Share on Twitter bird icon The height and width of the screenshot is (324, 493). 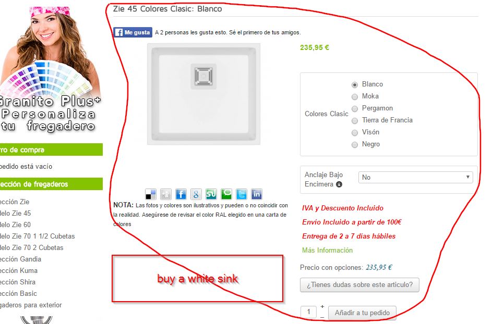241,194
